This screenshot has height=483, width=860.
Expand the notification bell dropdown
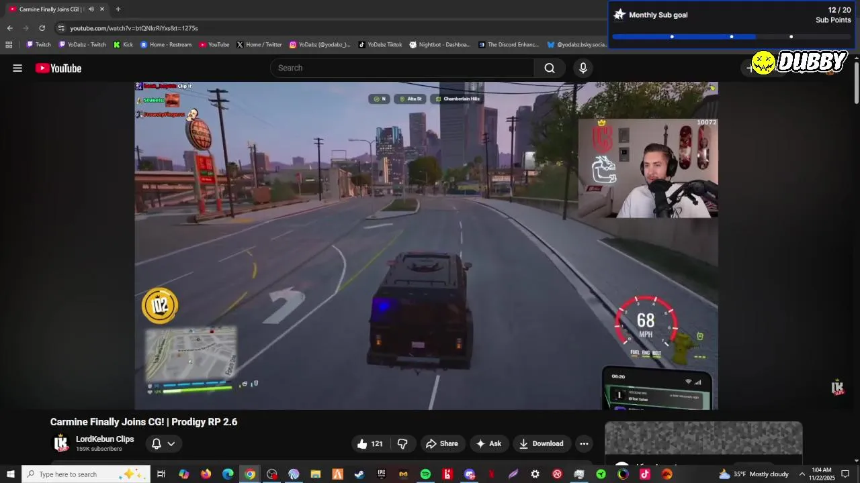[163, 443]
